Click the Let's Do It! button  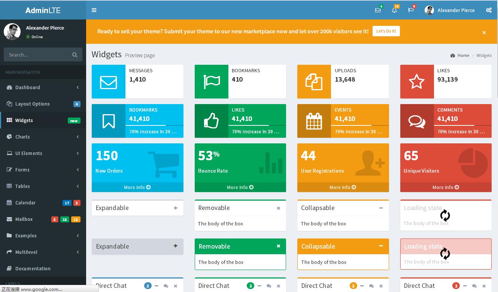(x=386, y=31)
